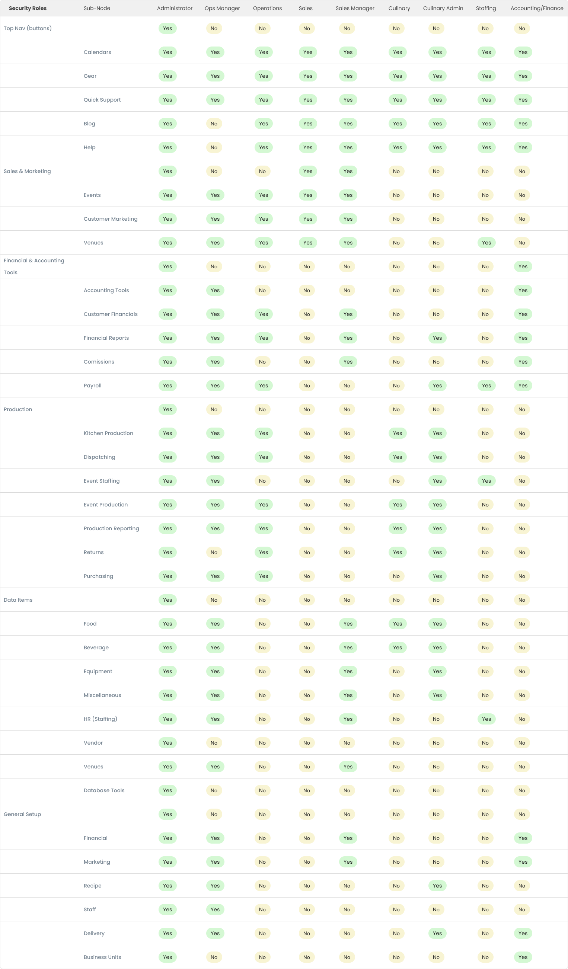Image resolution: width=568 pixels, height=969 pixels.
Task: Click the Data Items section label
Action: point(18,599)
